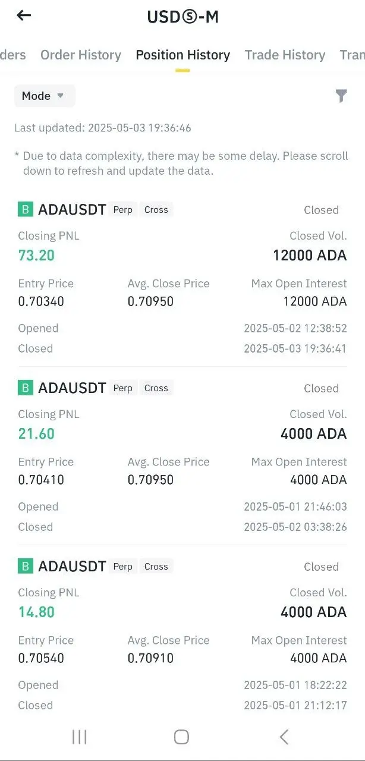
Task: Switch to Order History tab
Action: (x=81, y=55)
